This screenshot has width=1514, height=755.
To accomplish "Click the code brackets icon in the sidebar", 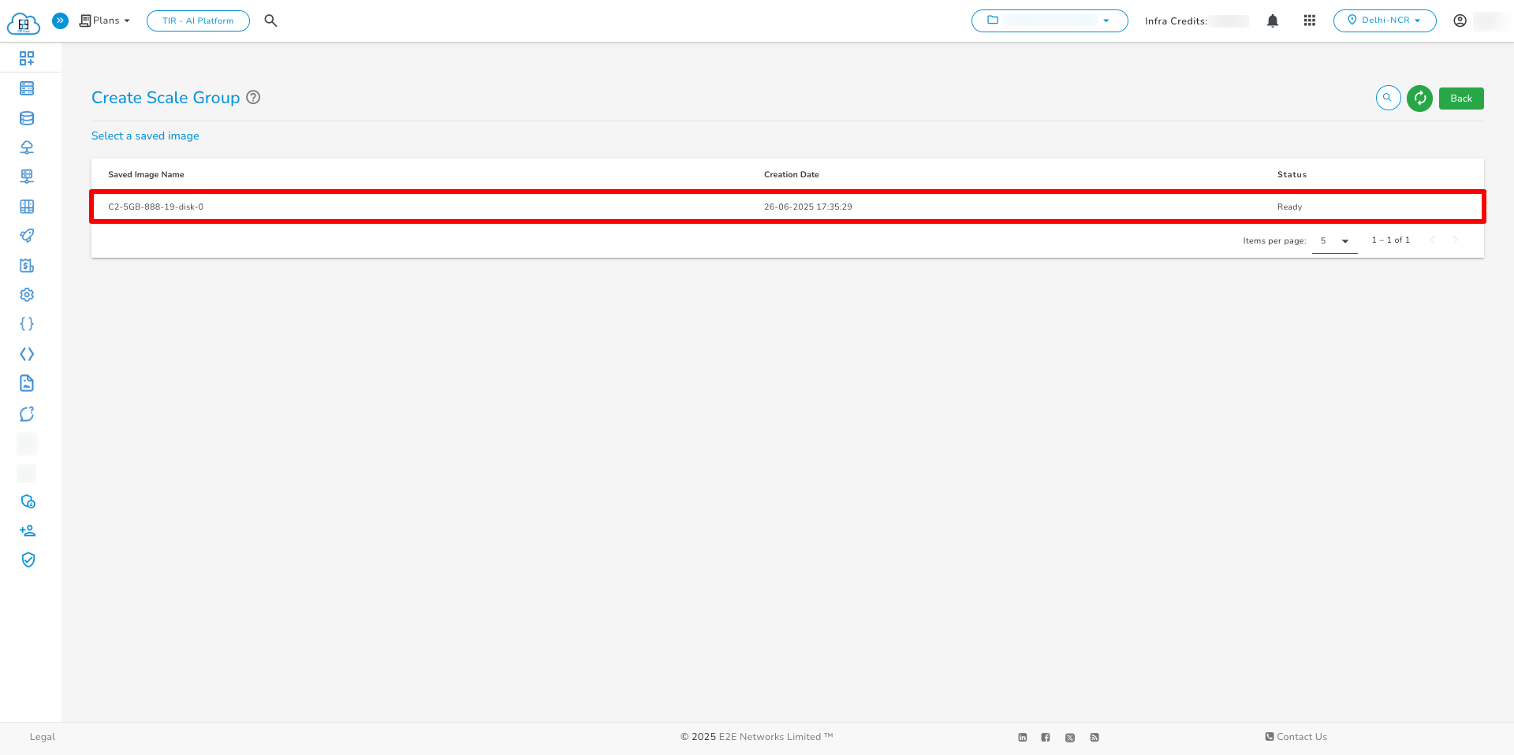I will [x=27, y=353].
